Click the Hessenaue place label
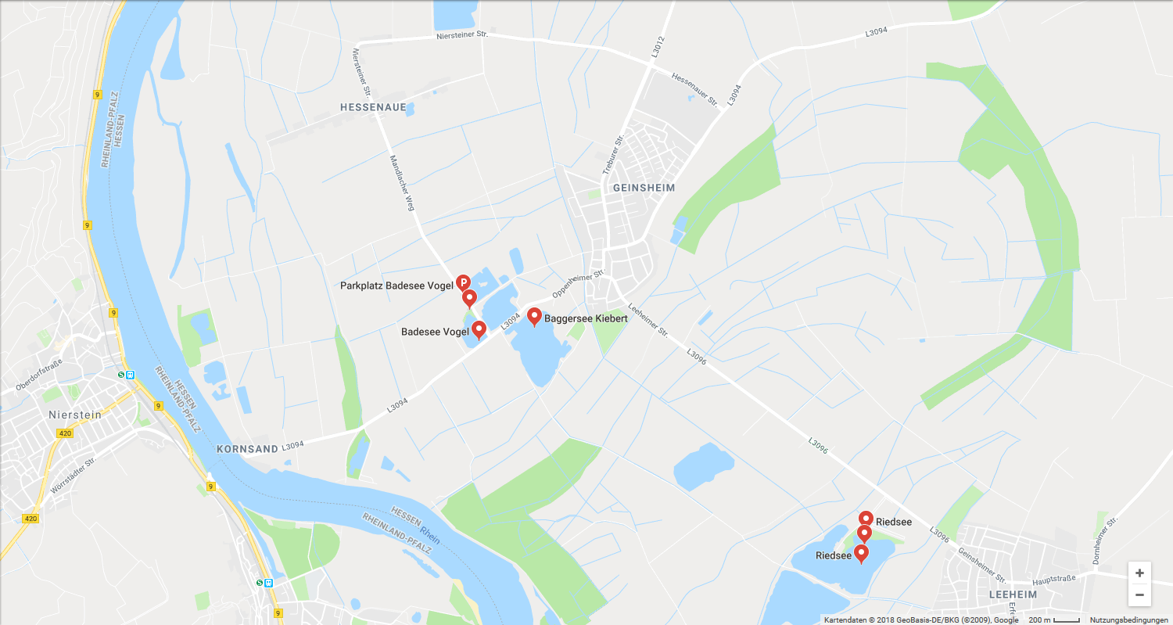This screenshot has height=625, width=1173. 373,107
